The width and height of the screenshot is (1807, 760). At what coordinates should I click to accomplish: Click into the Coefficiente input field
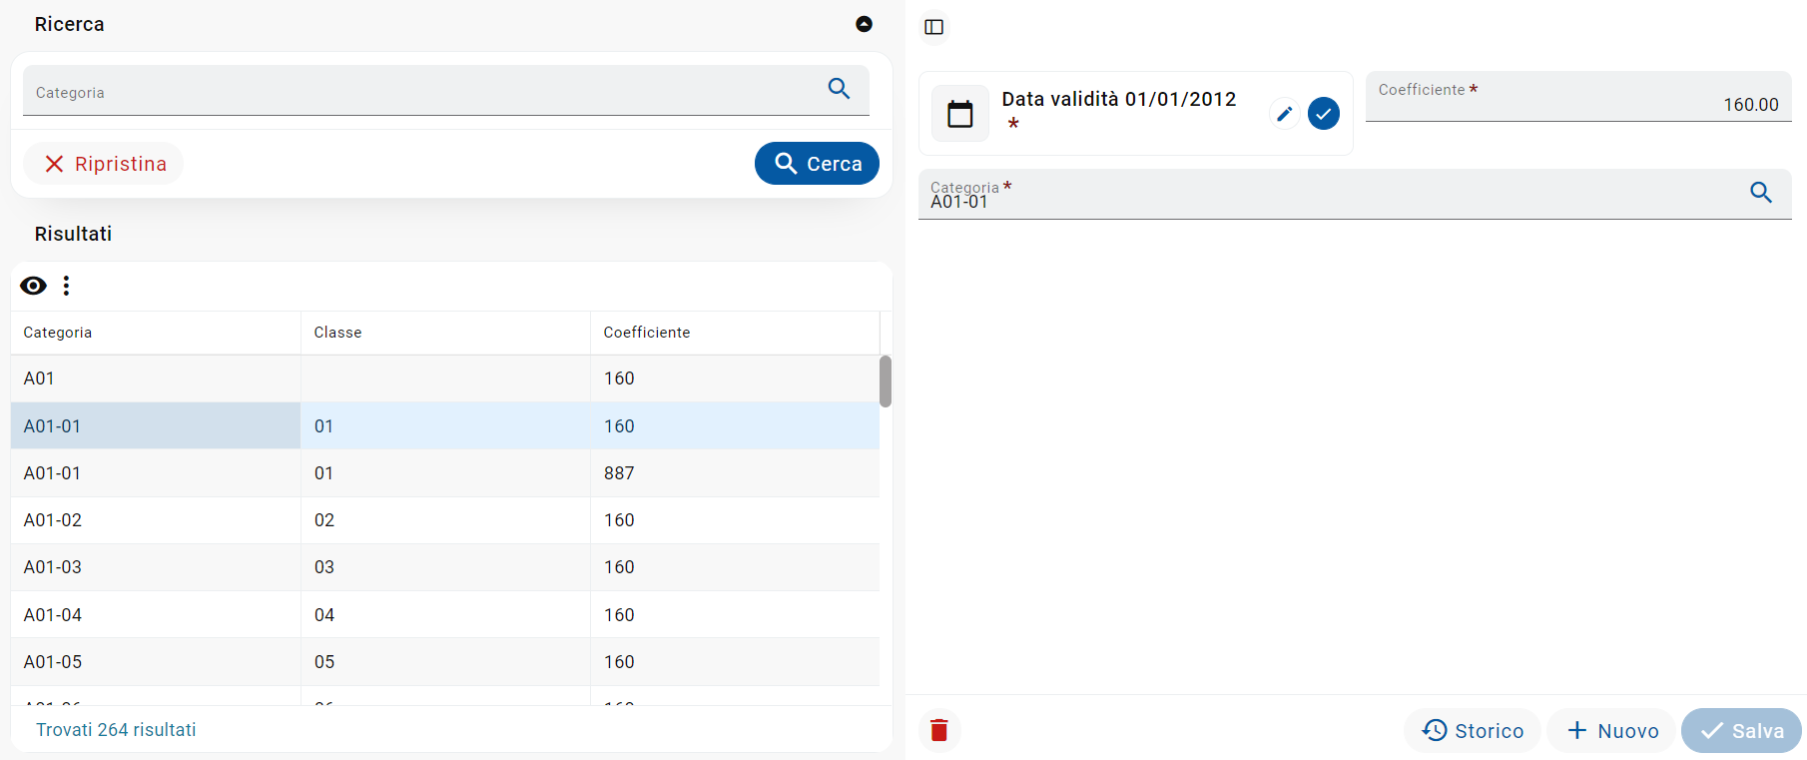(1577, 104)
